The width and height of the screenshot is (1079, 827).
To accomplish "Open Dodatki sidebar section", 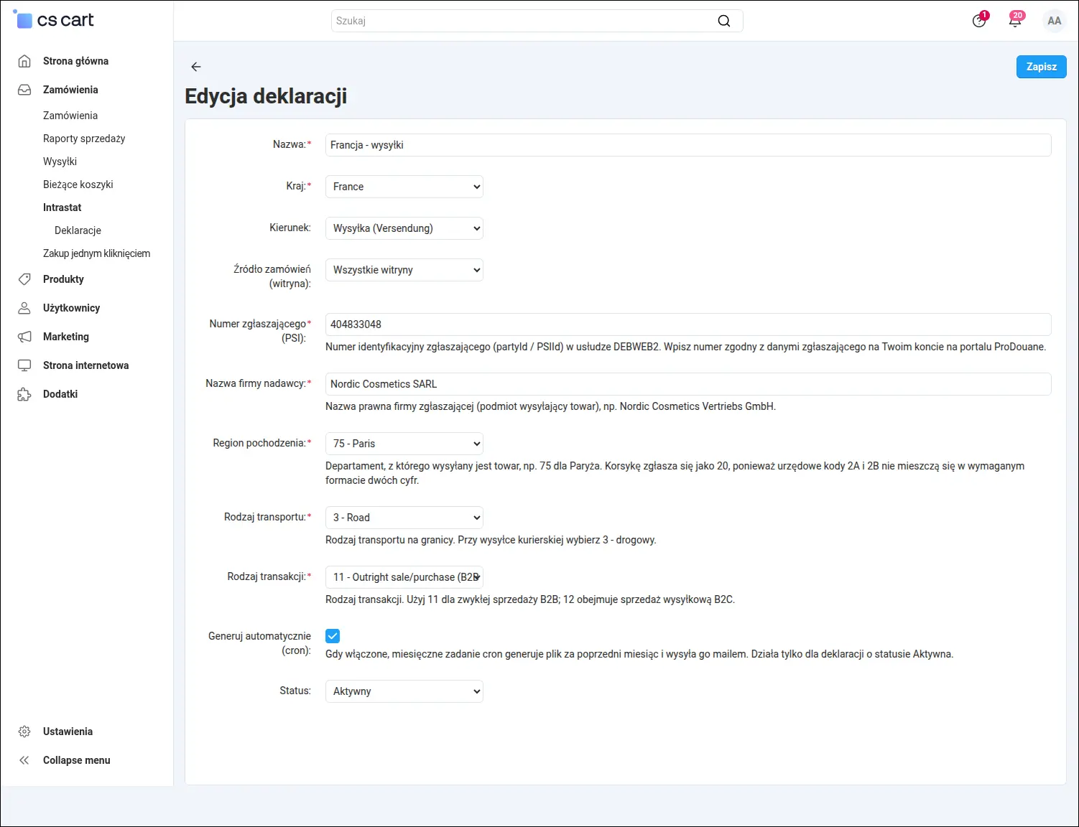I will click(60, 394).
